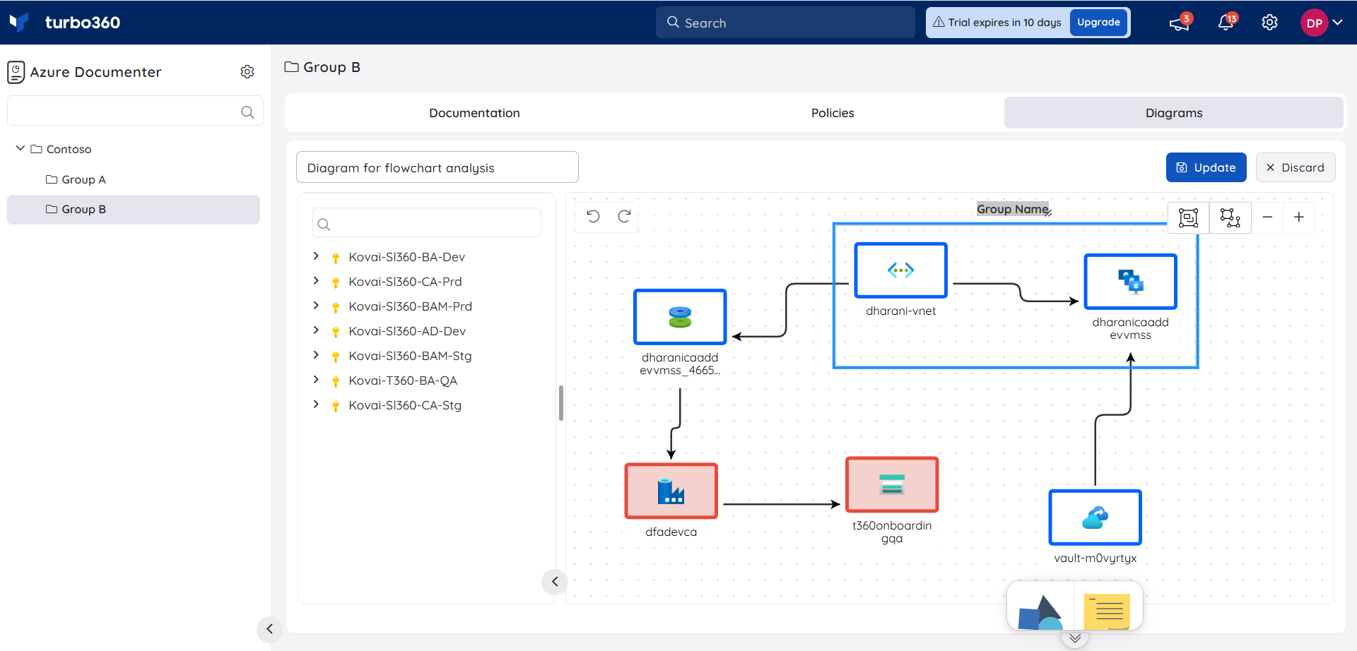Select Group B in the tree
Screen dimensions: 1357x651
[x=134, y=210]
